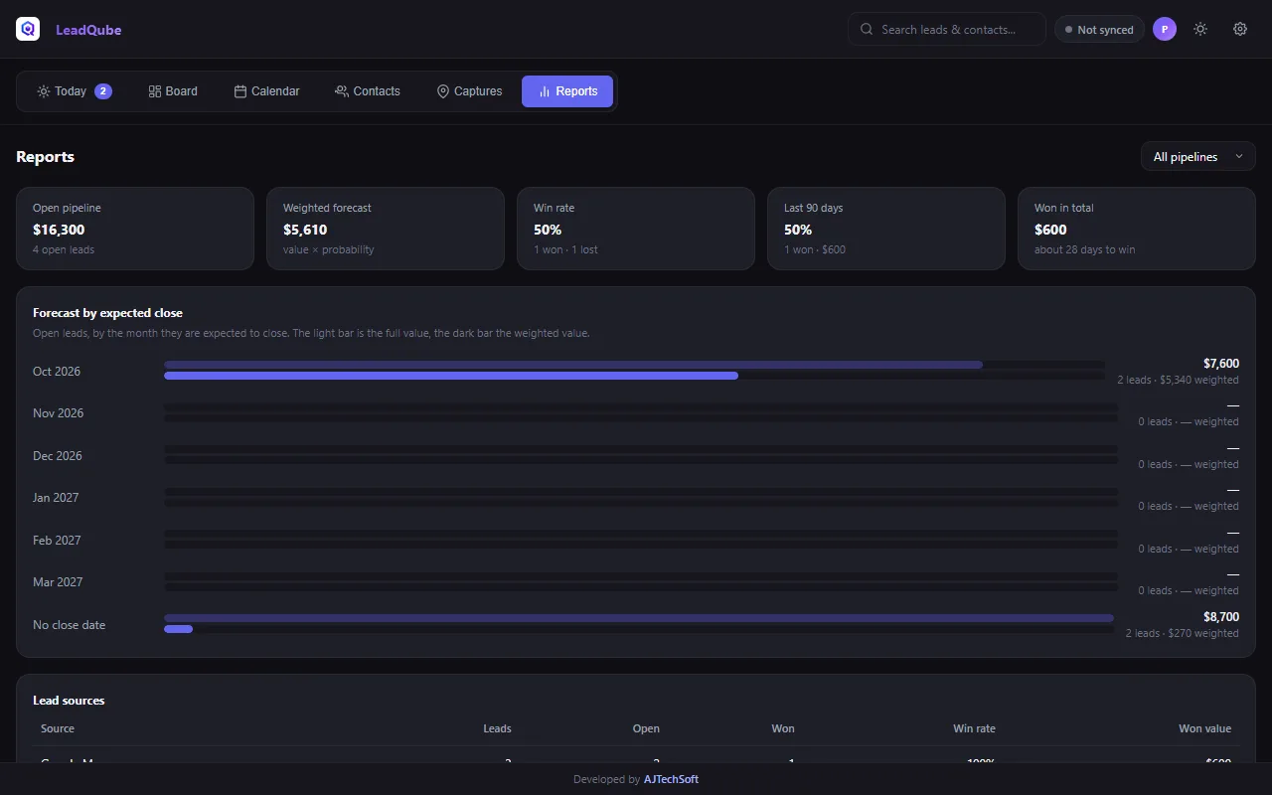Screen dimensions: 1272x795
Task: Click the Source column header
Action: tap(58, 728)
